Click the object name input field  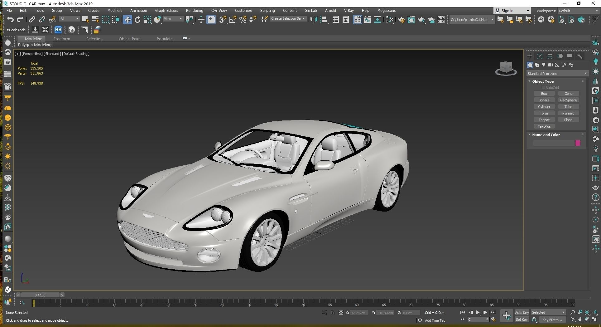(553, 143)
